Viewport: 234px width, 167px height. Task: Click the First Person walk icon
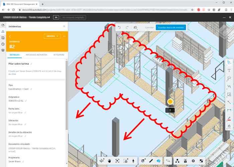(133, 161)
